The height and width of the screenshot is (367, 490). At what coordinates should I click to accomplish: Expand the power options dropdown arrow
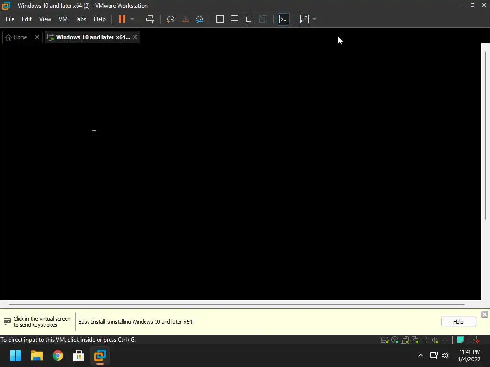pos(132,19)
